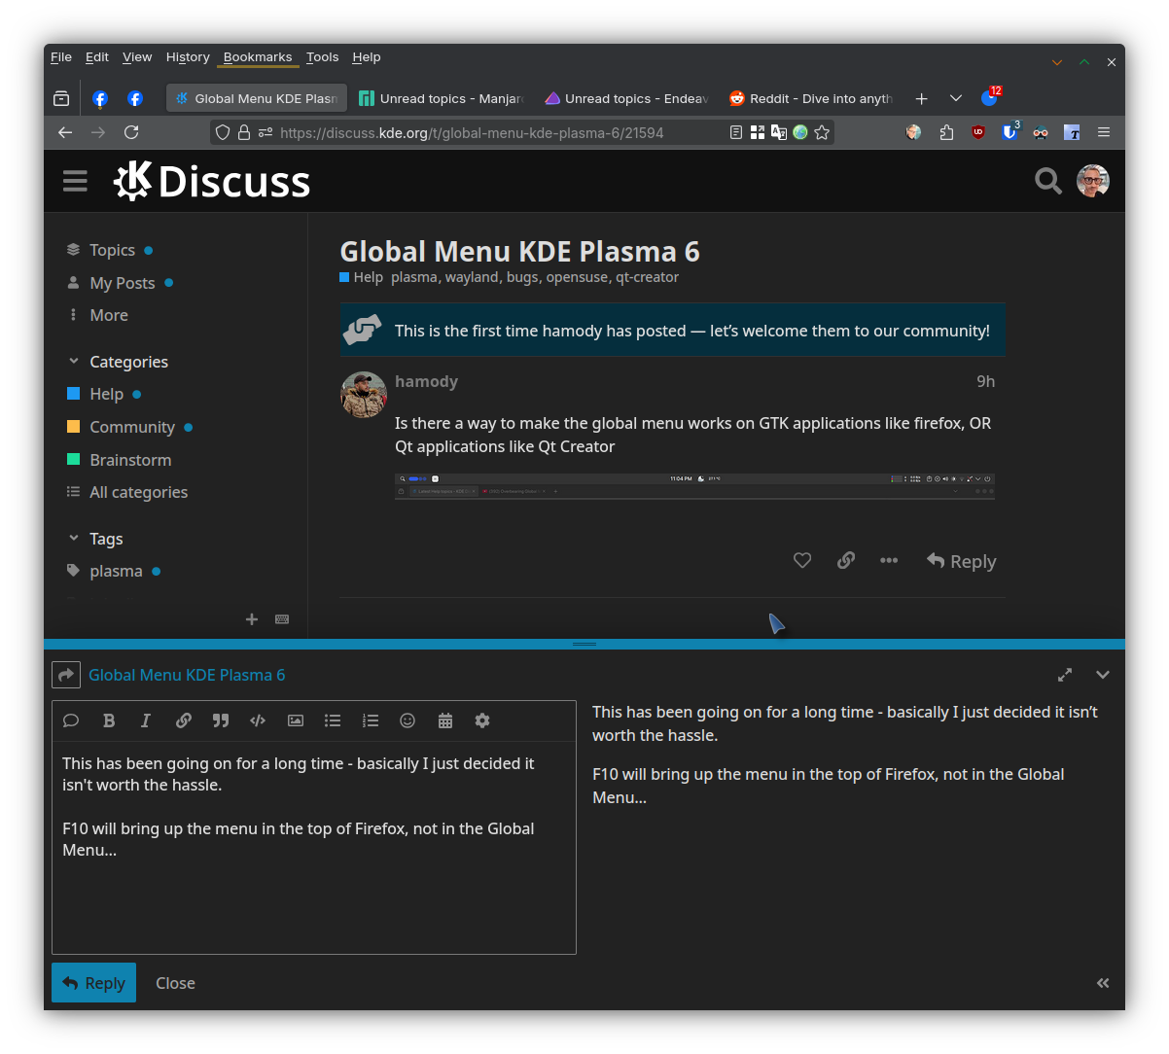Click the forum search magnifier icon

1047,181
